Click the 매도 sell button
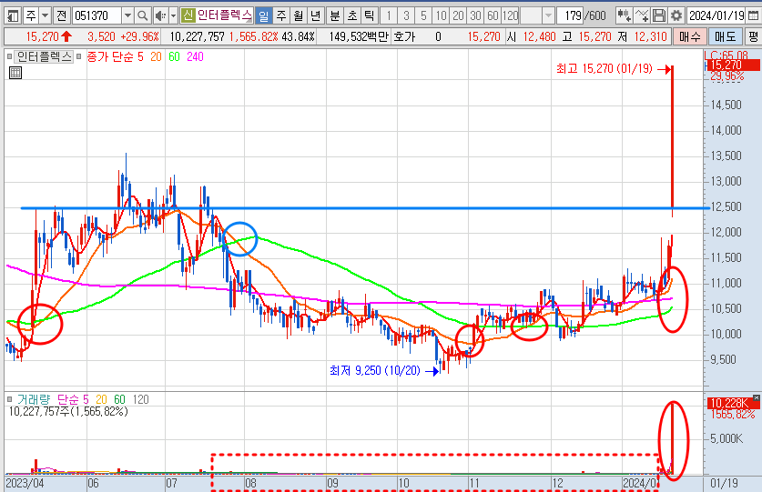This screenshot has width=762, height=492. 725,36
